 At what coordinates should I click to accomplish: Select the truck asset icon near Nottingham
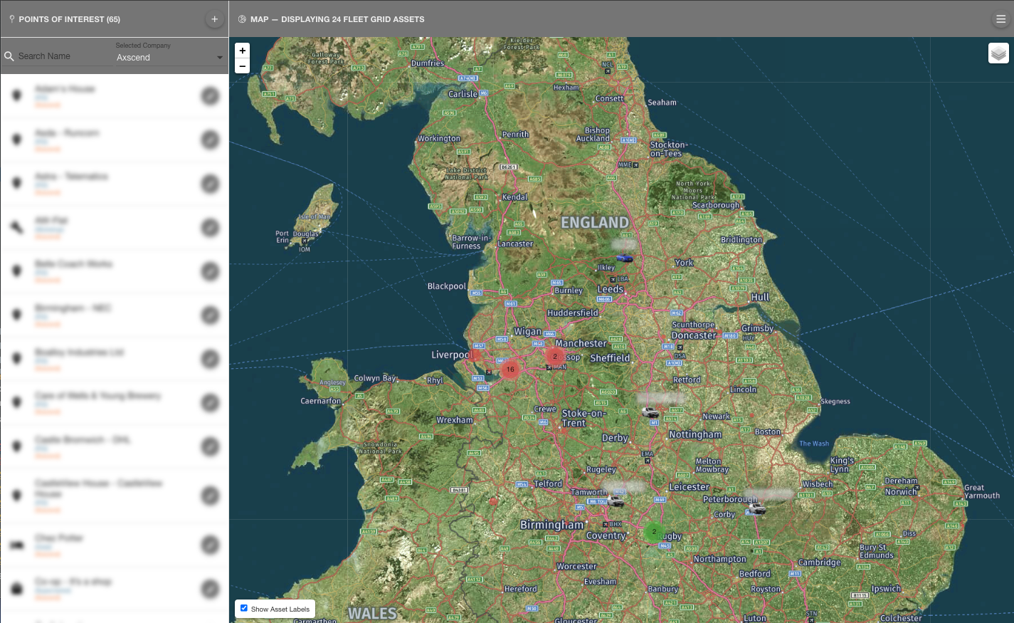coord(649,411)
